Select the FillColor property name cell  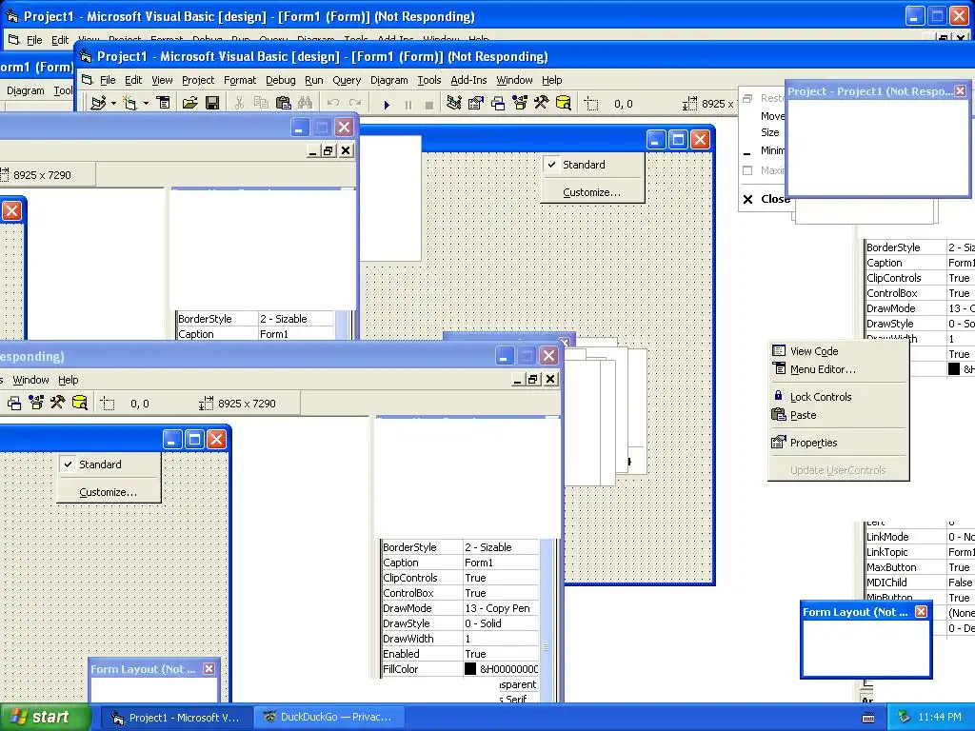click(422, 669)
